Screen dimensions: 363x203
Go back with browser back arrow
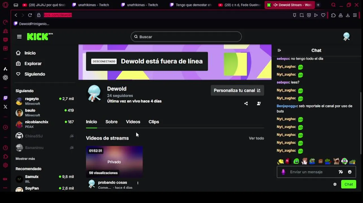point(16,15)
